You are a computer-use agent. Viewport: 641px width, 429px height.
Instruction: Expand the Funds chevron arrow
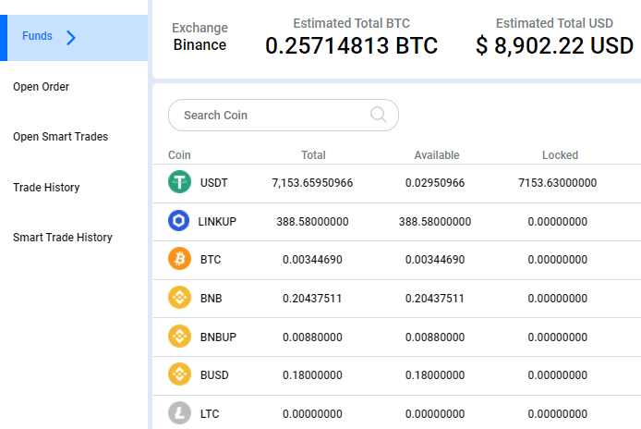71,38
